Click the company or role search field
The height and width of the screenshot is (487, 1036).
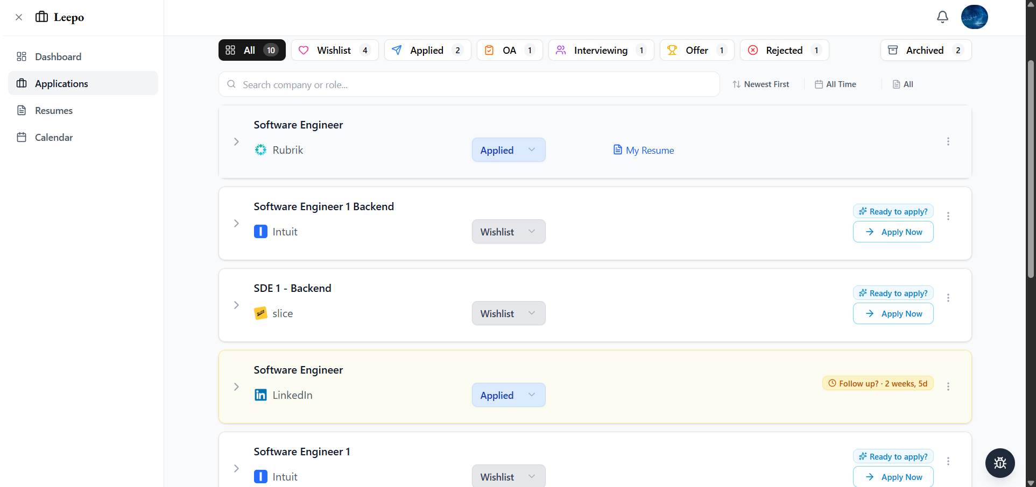click(x=468, y=84)
